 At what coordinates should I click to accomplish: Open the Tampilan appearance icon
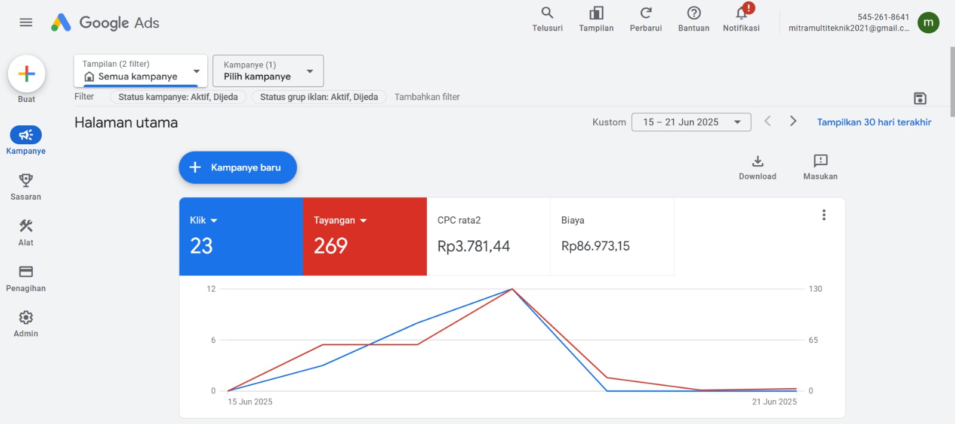(x=596, y=14)
